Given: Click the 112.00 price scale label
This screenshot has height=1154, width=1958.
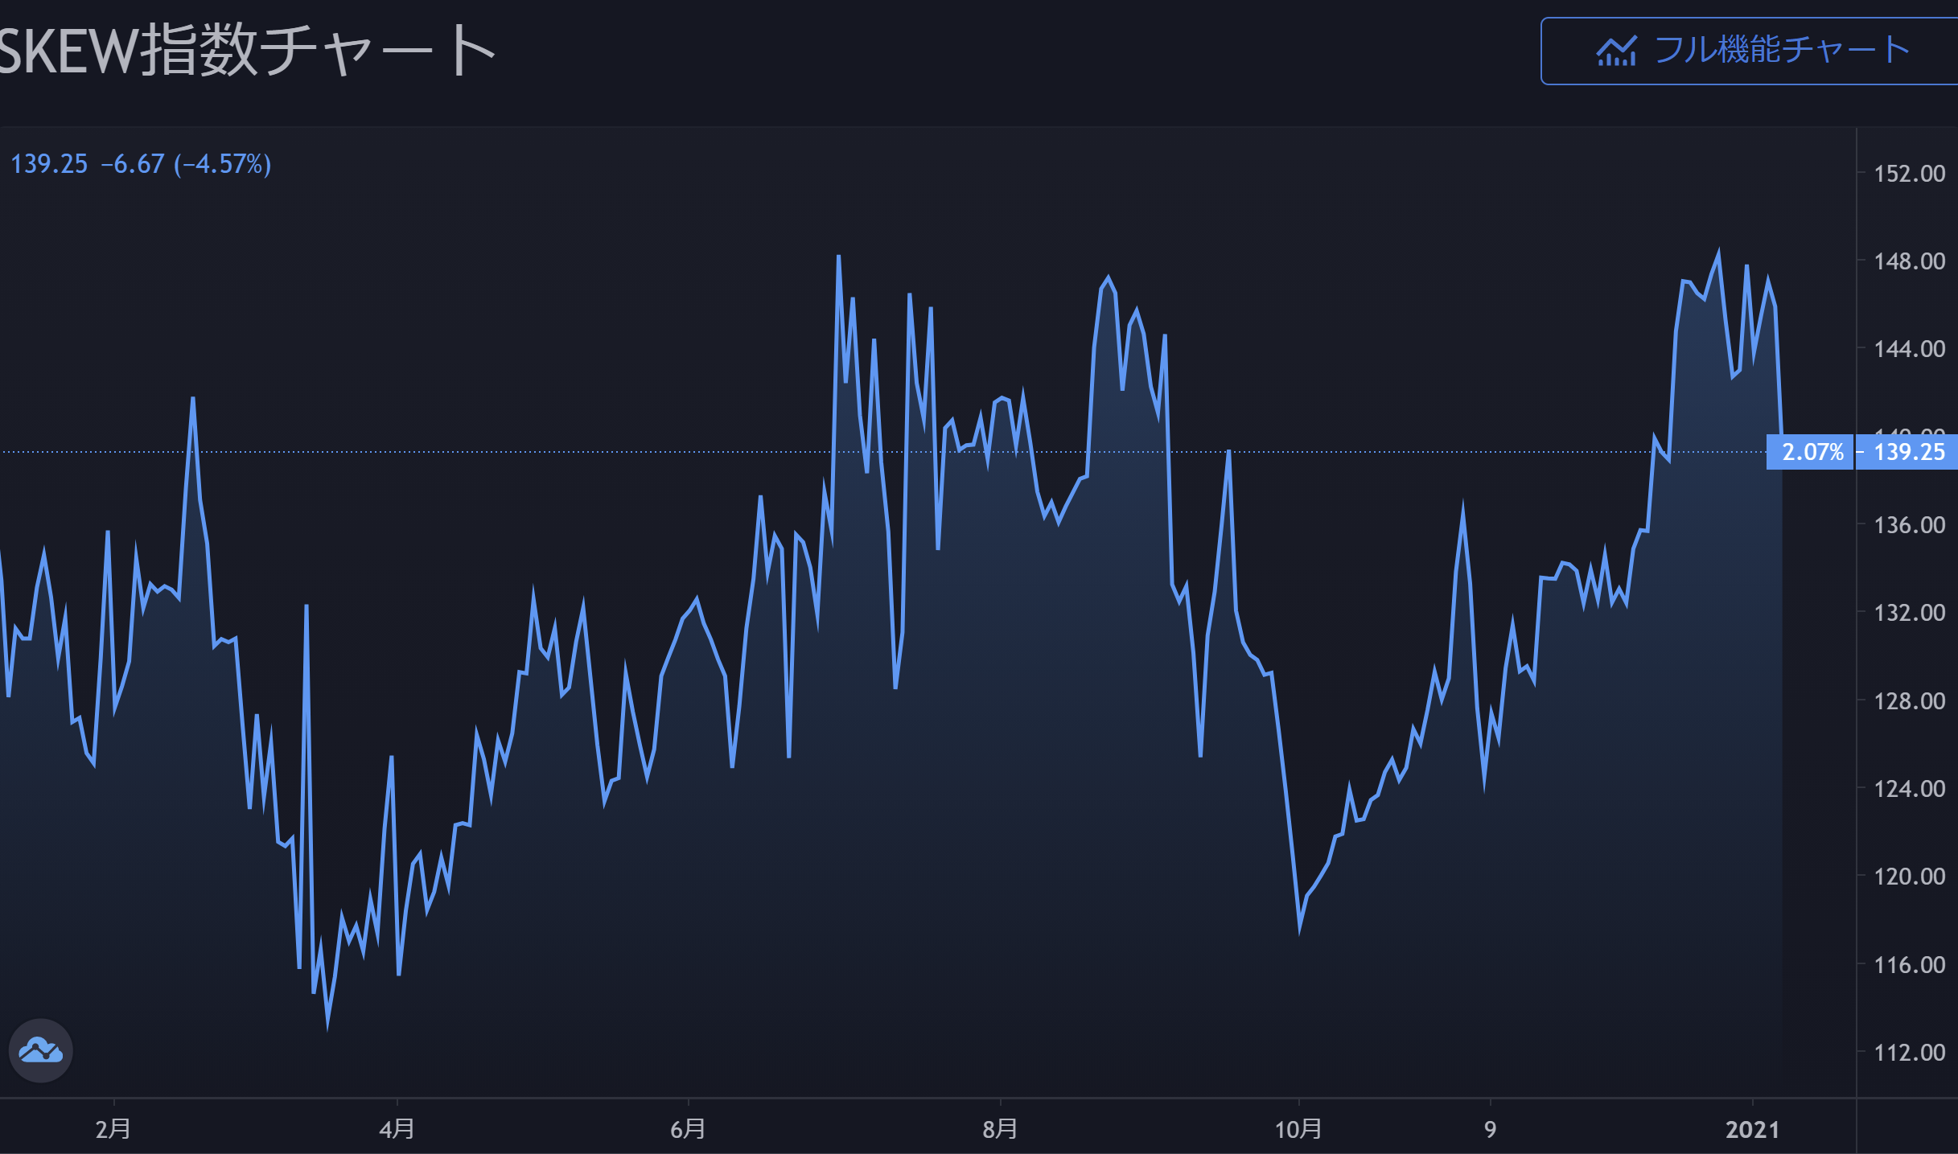Looking at the screenshot, I should tap(1909, 1052).
